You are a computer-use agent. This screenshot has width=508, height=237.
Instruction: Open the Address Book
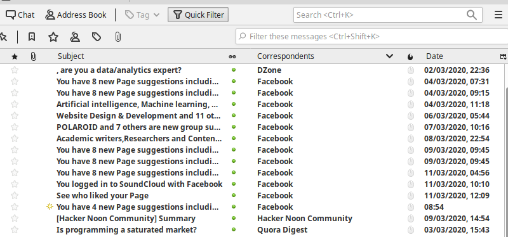[76, 15]
